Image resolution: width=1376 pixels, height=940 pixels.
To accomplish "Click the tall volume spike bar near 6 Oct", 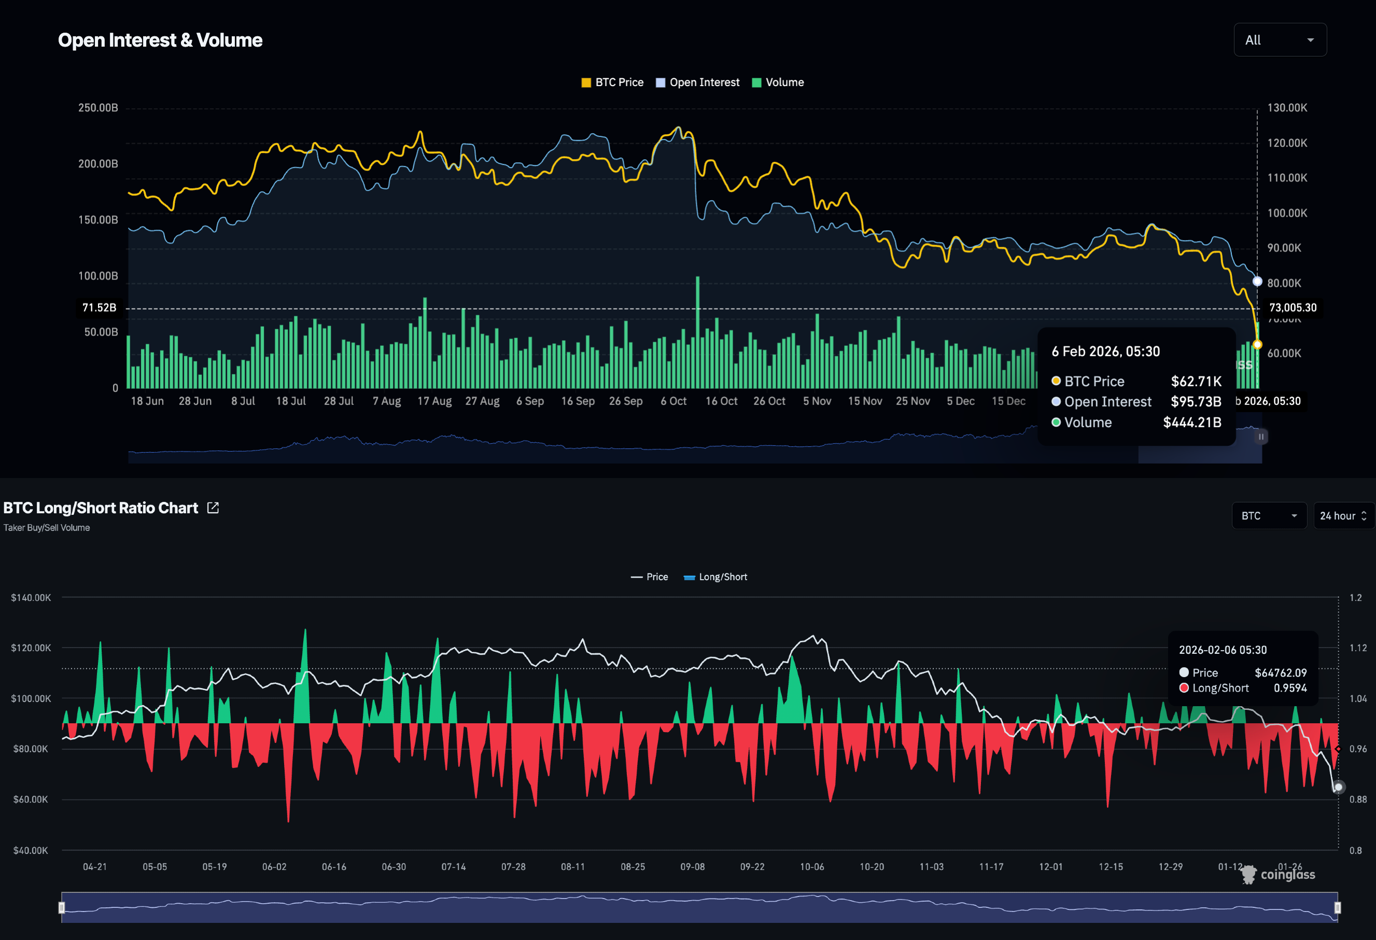I will click(697, 331).
